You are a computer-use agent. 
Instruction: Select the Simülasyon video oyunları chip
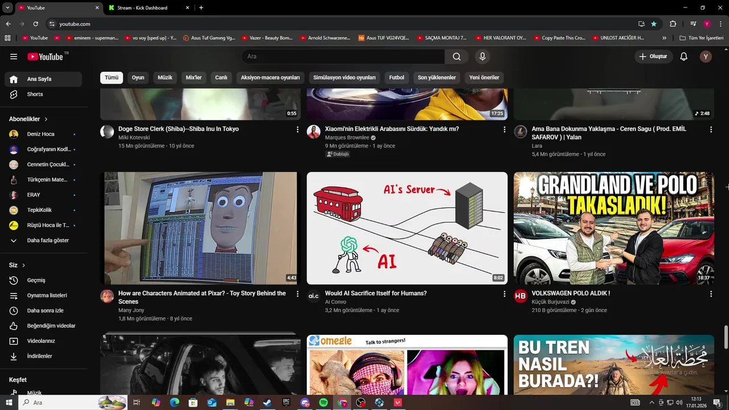(x=345, y=77)
